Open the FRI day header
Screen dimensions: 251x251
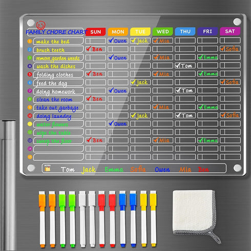coord(207,31)
